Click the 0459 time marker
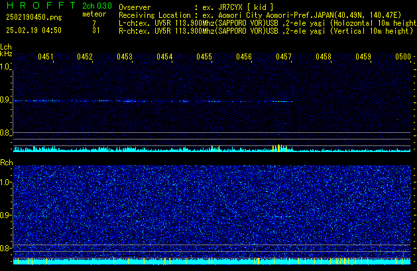This screenshot has height=271, width=417. pyautogui.click(x=363, y=57)
